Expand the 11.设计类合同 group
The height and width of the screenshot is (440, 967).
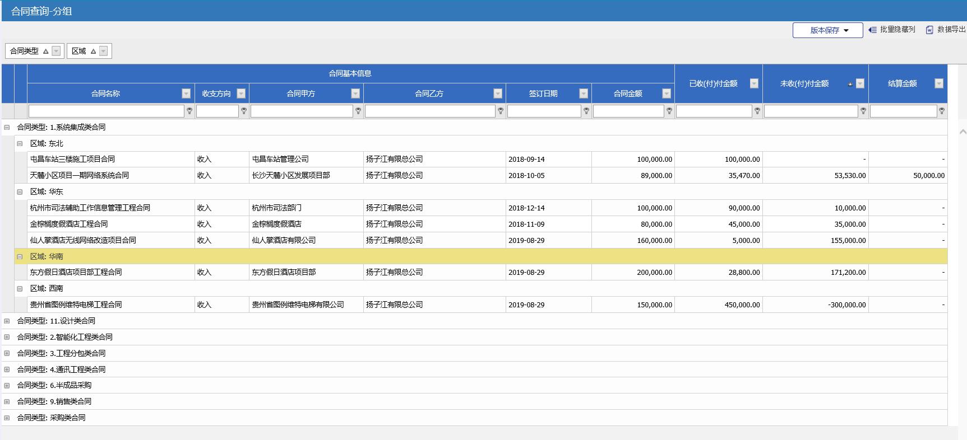pos(7,321)
